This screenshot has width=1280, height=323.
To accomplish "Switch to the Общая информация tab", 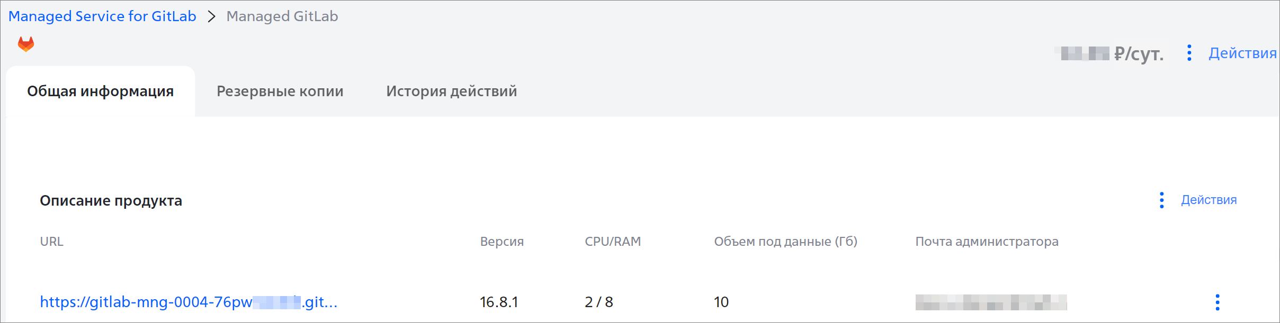I will coord(100,91).
